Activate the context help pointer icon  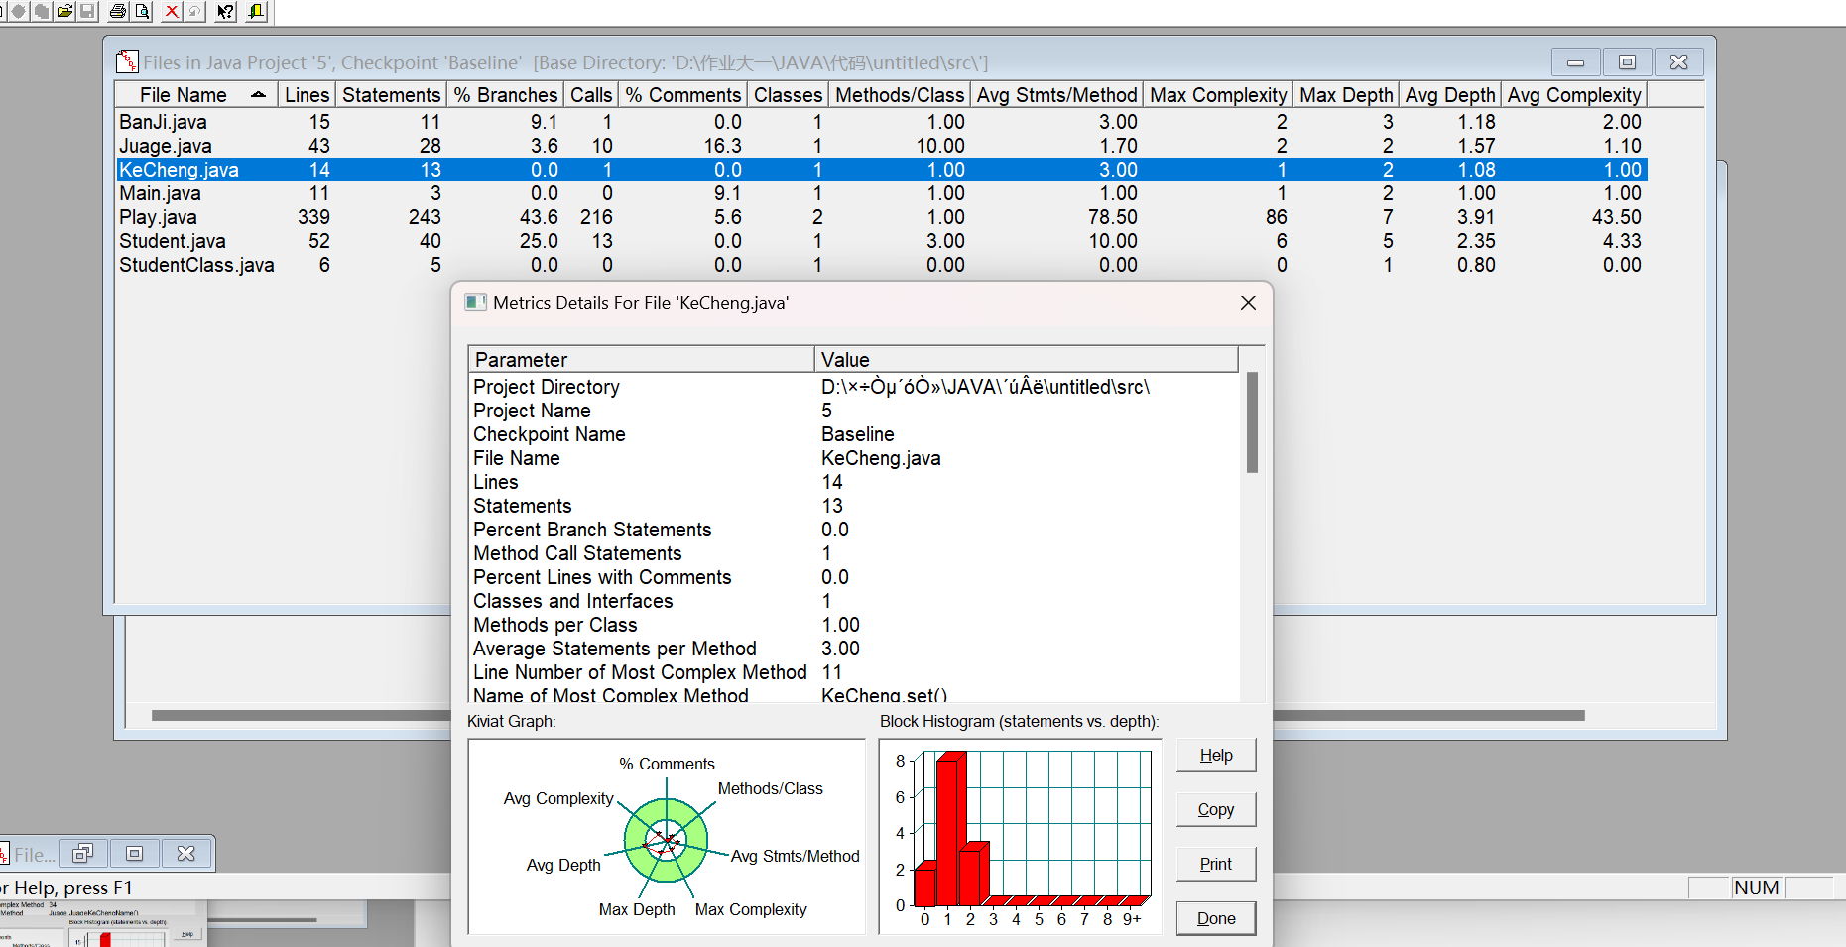[226, 11]
